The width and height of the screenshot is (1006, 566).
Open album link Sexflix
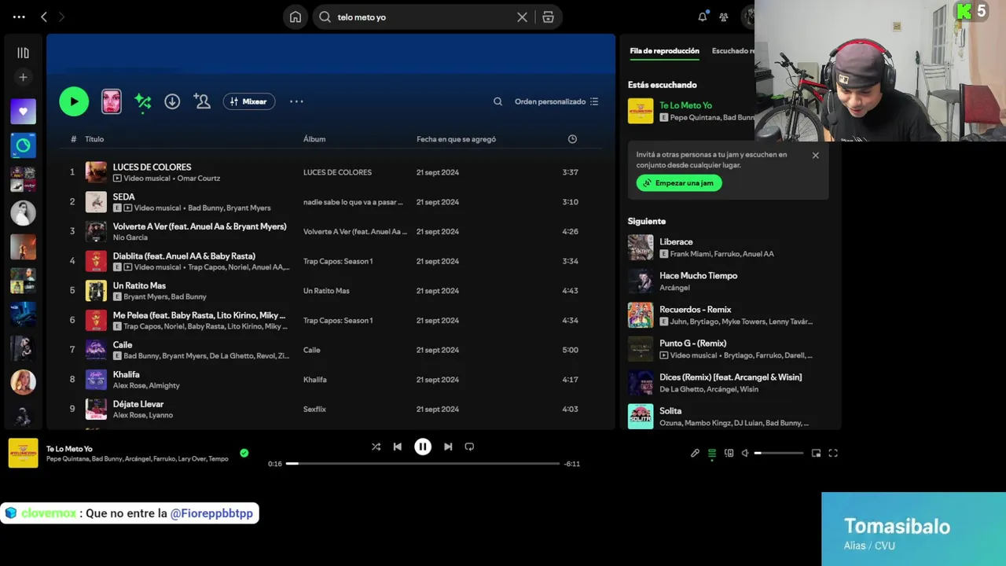(x=314, y=410)
